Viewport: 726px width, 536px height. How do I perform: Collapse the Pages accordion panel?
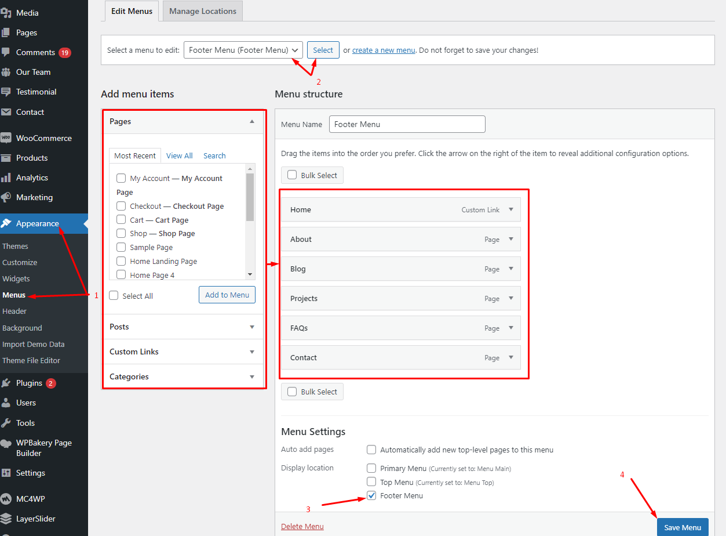(x=252, y=122)
